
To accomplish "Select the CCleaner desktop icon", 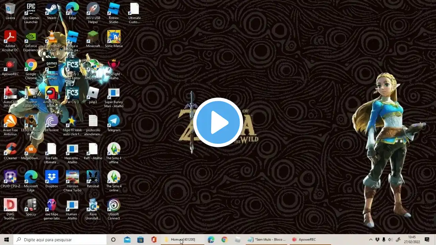I will pos(10,151).
